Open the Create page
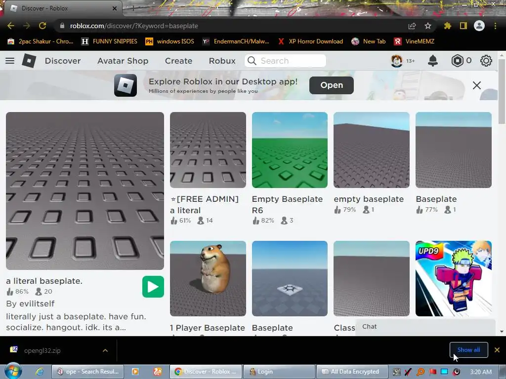Screen dimensions: 506x379 coord(178,61)
